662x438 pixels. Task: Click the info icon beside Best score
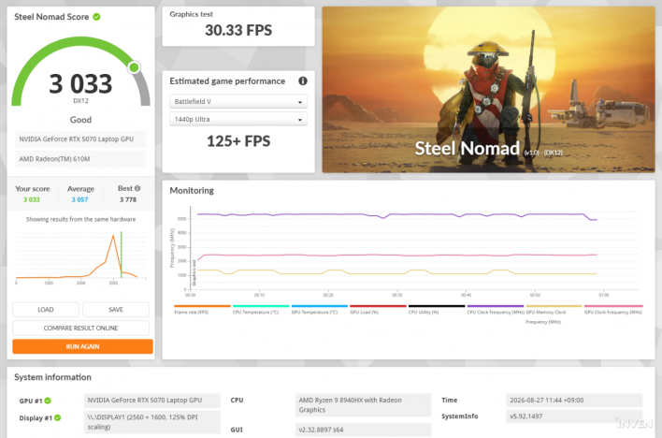(x=137, y=188)
